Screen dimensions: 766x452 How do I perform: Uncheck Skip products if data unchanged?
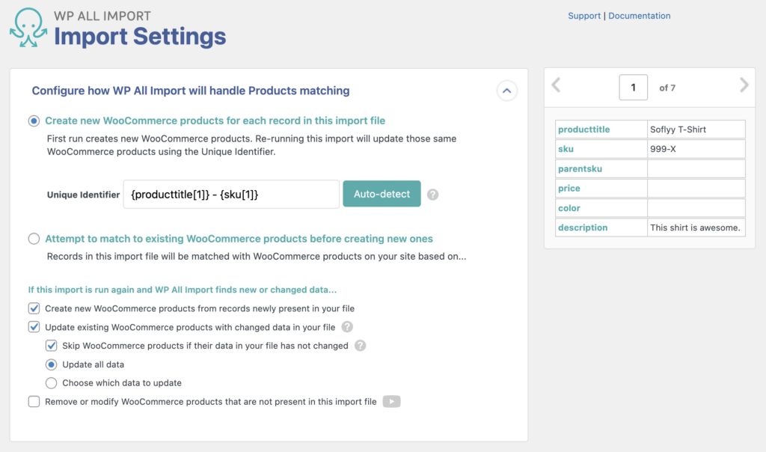[52, 346]
